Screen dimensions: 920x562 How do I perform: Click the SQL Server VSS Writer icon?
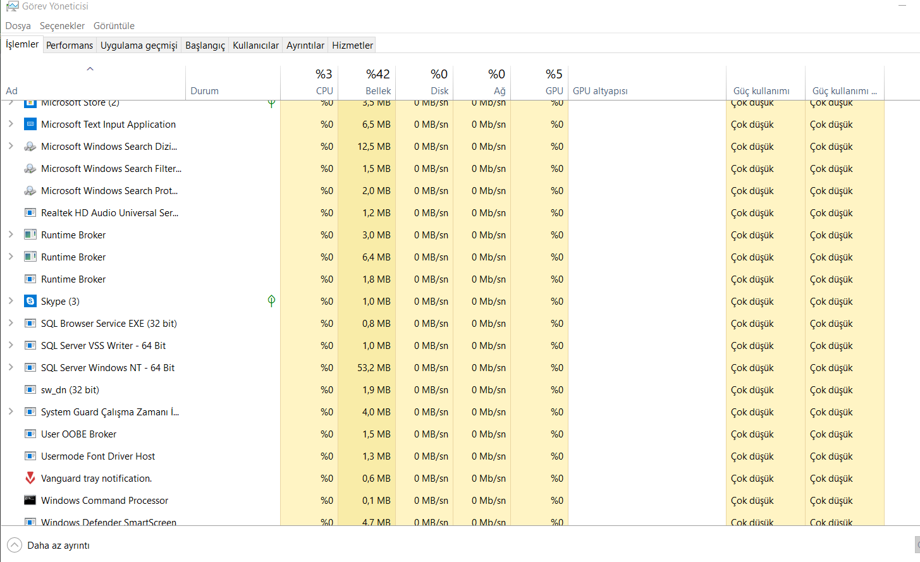(x=30, y=346)
